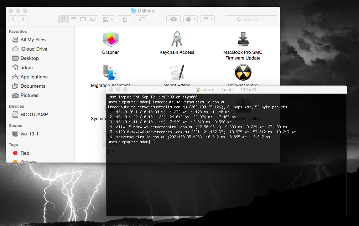The image size is (359, 226).
Task: Switch to list view in Finder toolbar
Action: 73,19
